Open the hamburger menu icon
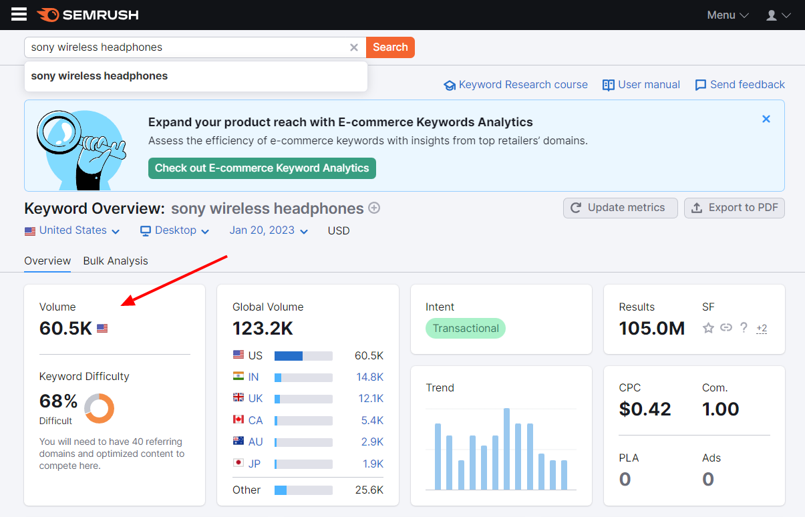Screen dimensions: 805x517 19,14
